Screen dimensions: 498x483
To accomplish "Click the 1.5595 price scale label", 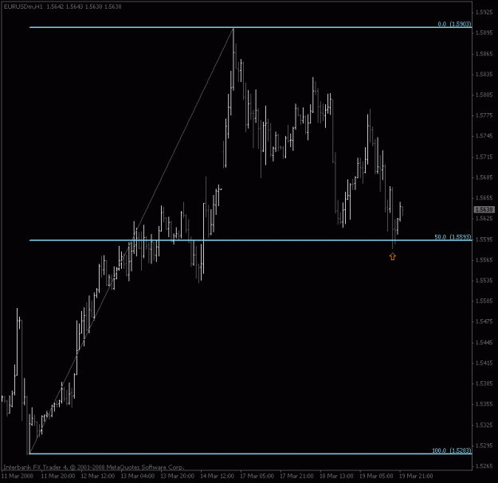I will pyautogui.click(x=484, y=240).
